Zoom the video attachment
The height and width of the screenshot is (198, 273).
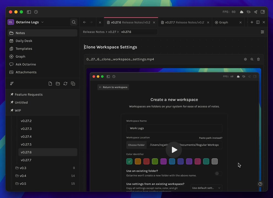coord(252,59)
